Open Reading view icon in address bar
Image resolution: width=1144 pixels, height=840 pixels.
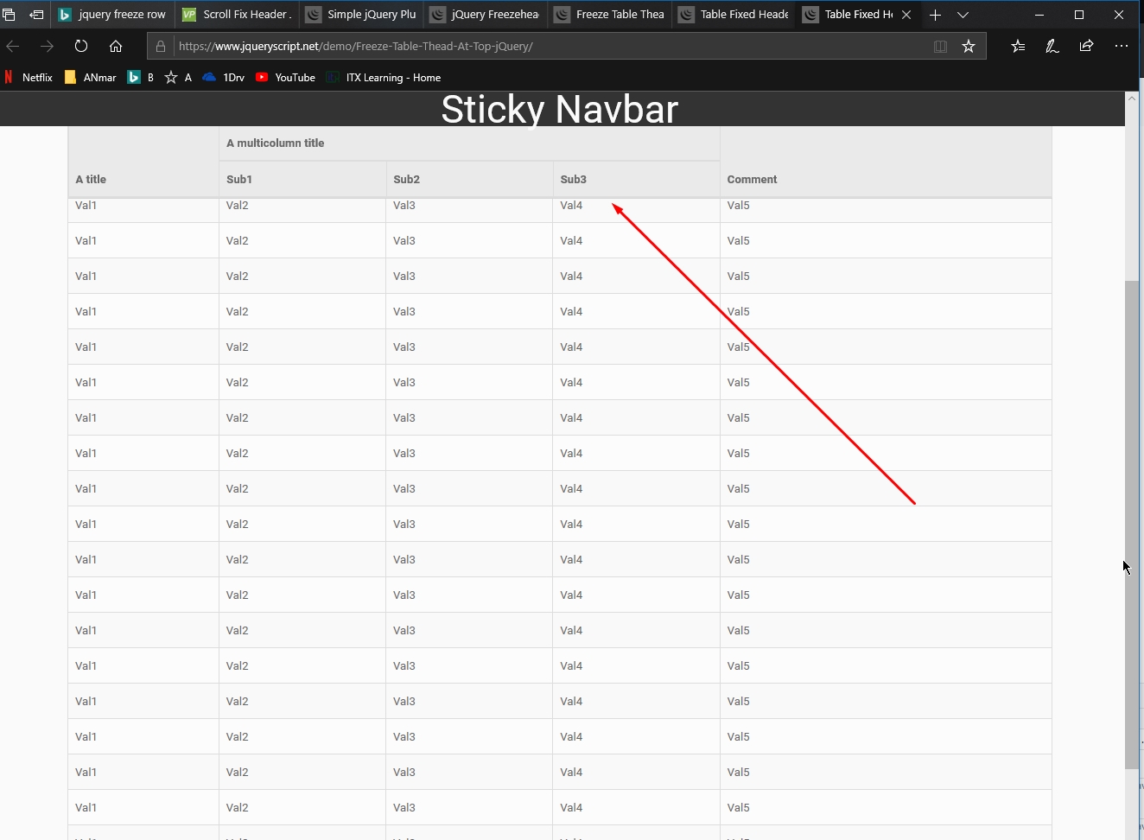(940, 47)
